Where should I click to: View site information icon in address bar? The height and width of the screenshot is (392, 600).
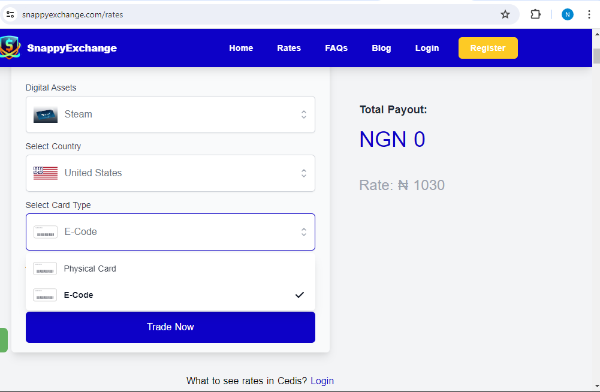tap(10, 14)
